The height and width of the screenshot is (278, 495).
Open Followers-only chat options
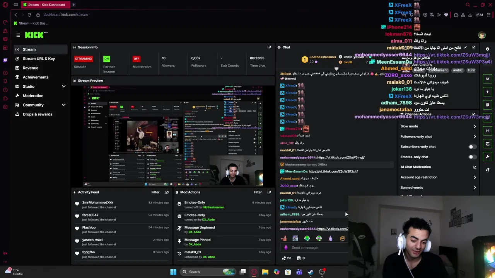point(439,136)
